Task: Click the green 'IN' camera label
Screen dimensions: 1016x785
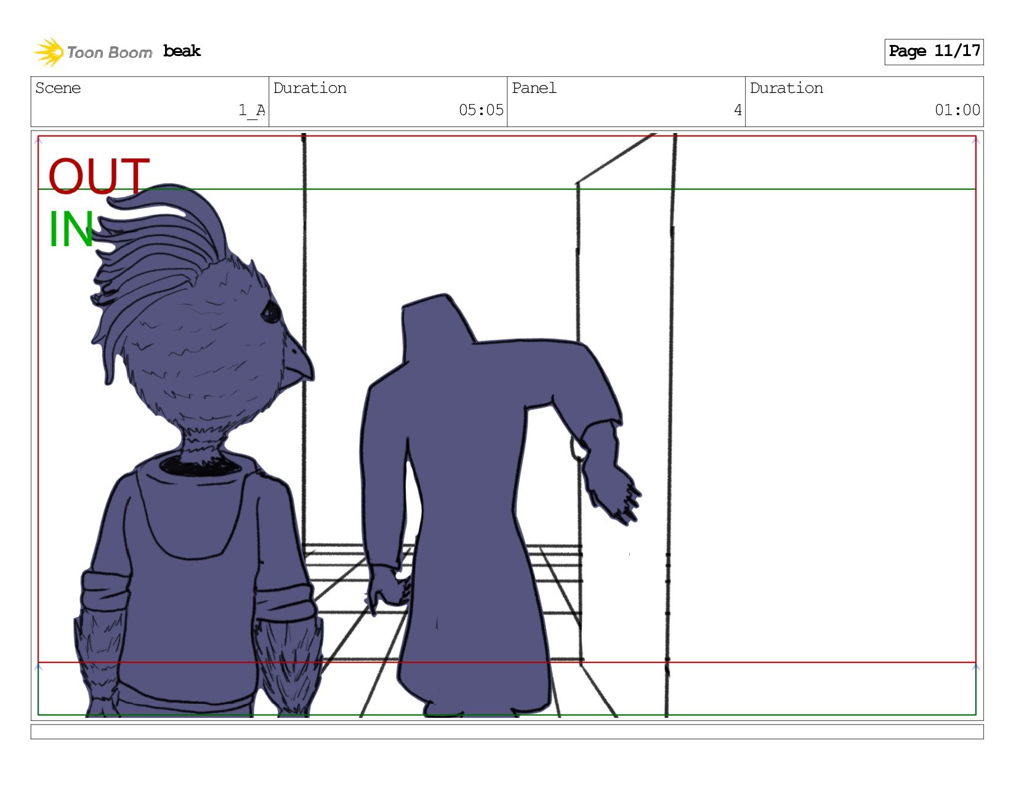Action: tap(71, 229)
